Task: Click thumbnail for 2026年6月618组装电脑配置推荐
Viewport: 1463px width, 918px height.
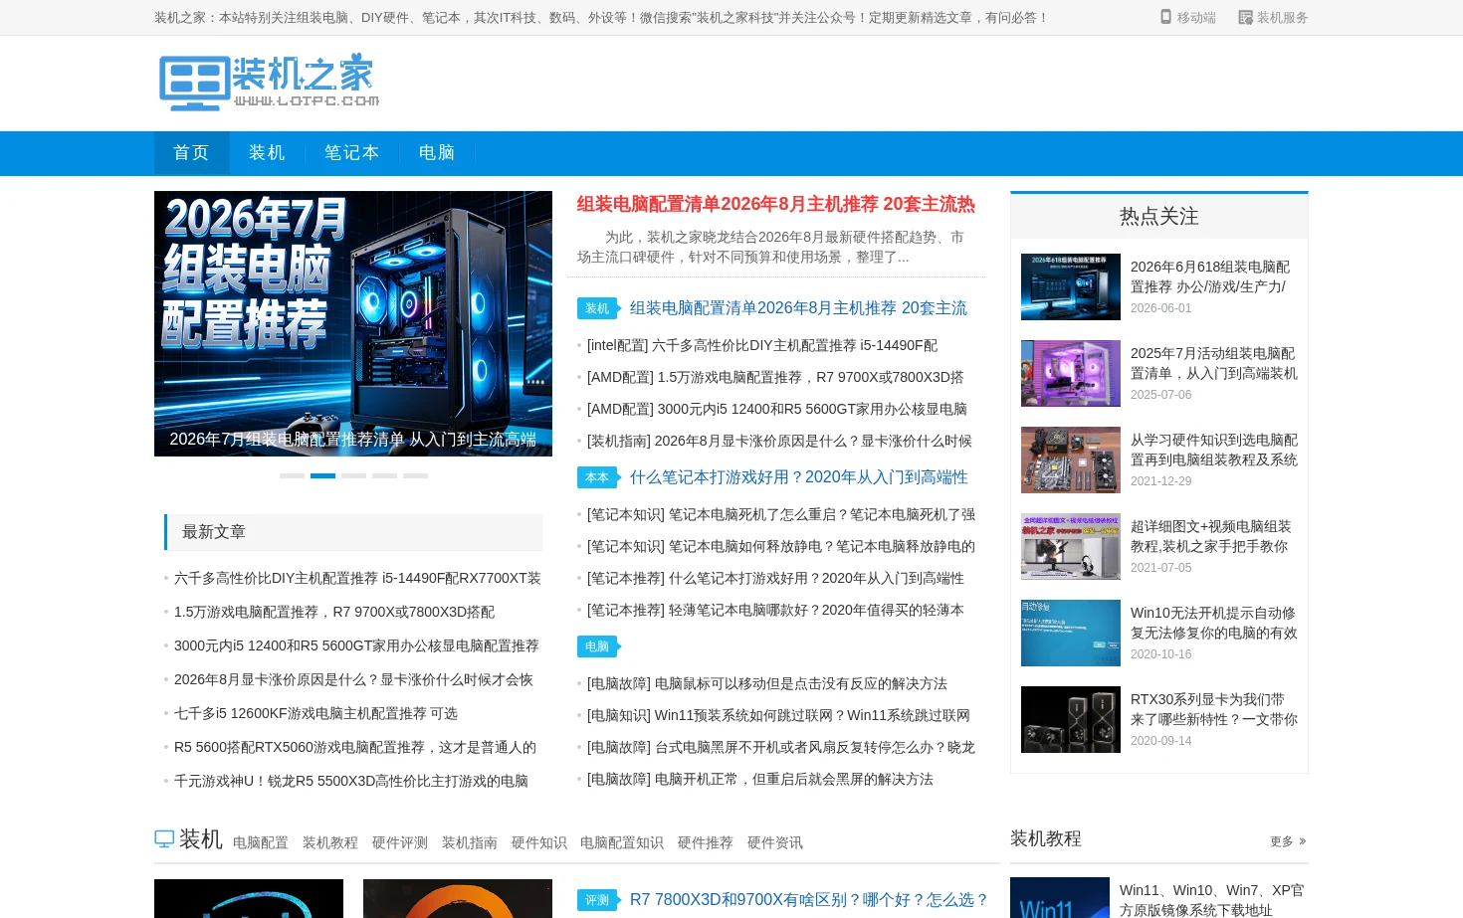Action: click(1071, 286)
